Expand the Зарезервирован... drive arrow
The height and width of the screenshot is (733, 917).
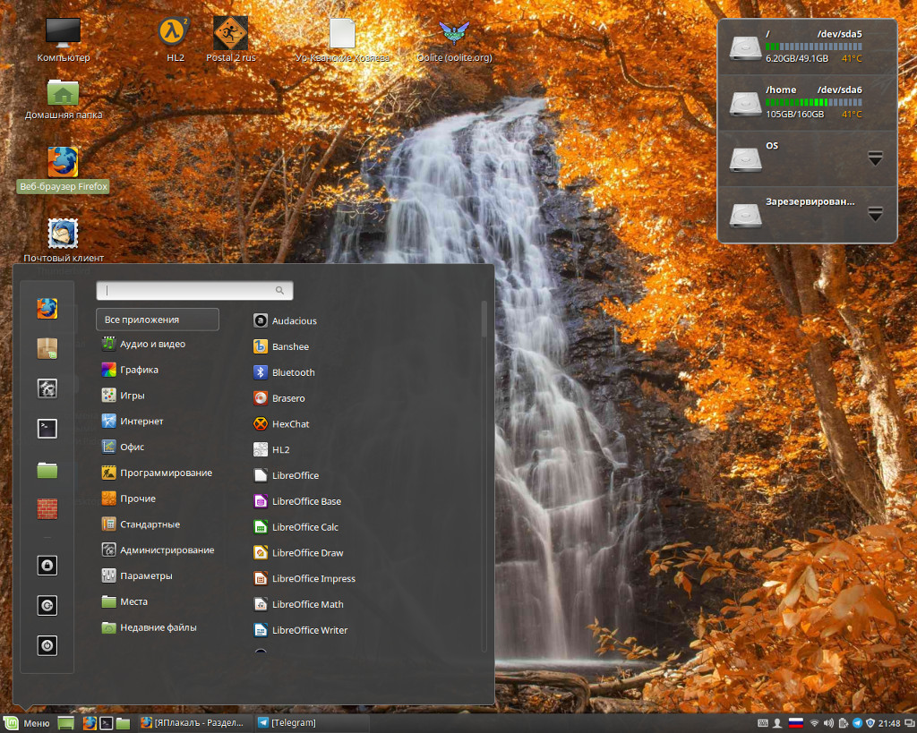(x=875, y=214)
